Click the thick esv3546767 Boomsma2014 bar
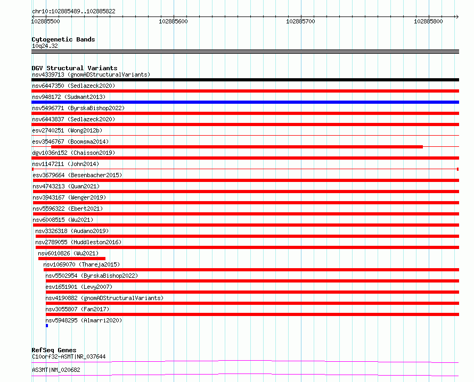Image resolution: width=474 pixels, height=382 pixels. click(x=237, y=147)
